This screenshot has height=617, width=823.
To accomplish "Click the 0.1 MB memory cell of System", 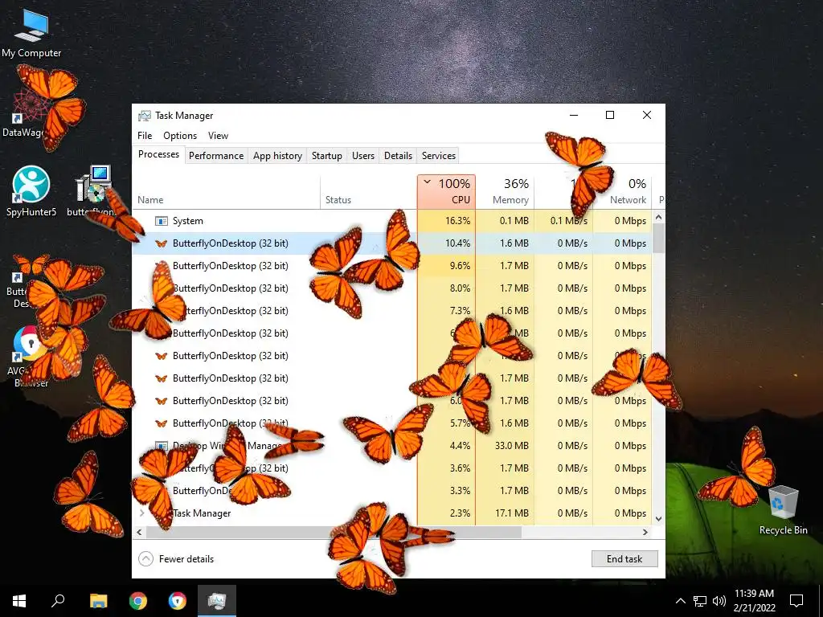I will [505, 221].
